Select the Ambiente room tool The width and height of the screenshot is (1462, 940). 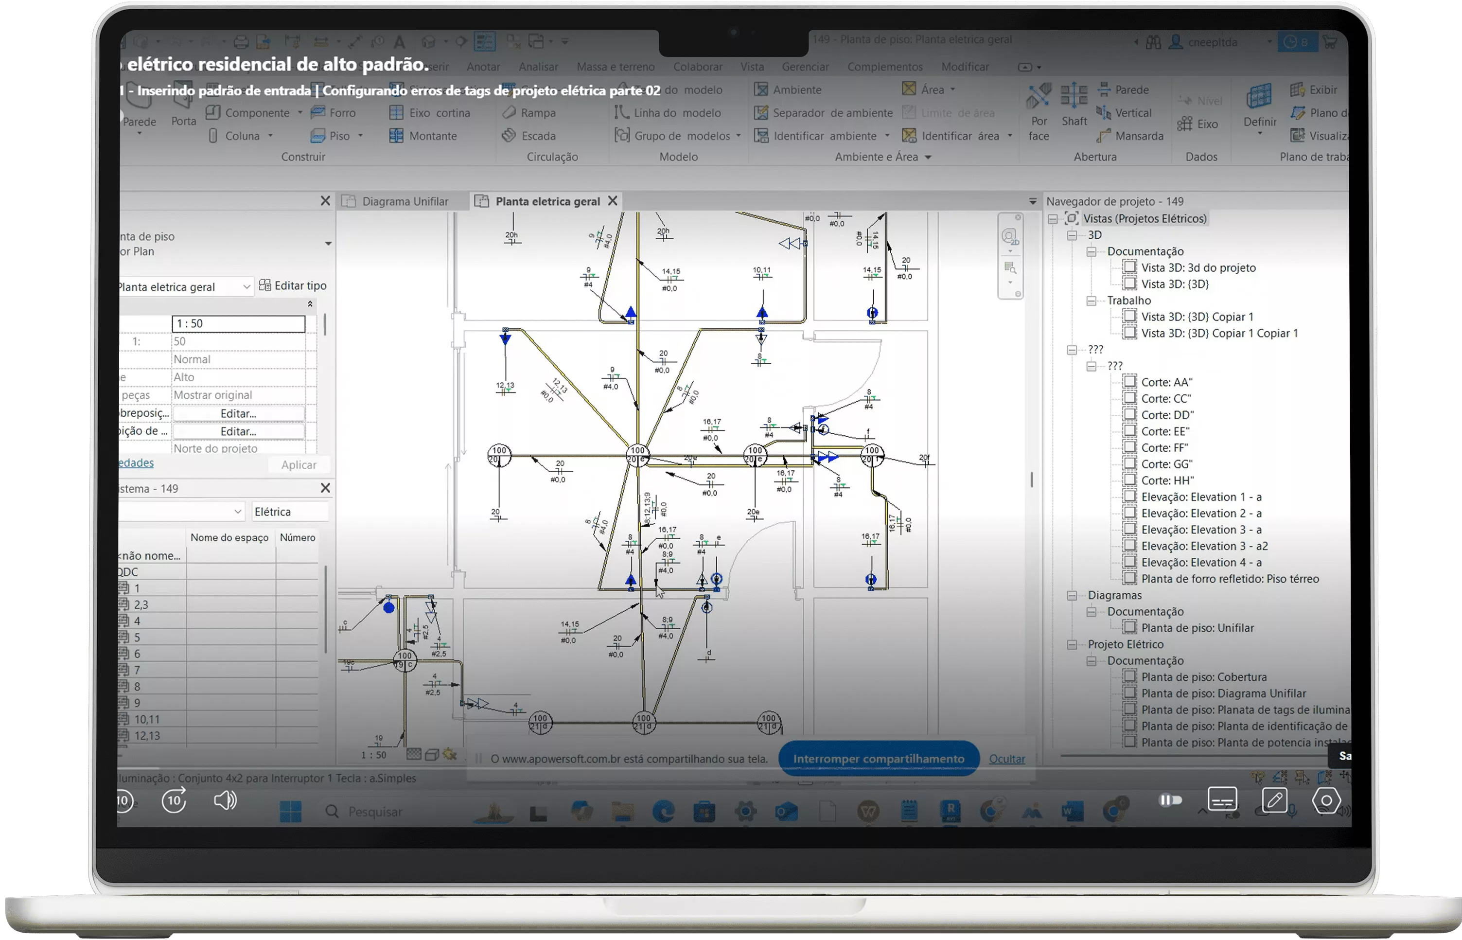(x=788, y=90)
